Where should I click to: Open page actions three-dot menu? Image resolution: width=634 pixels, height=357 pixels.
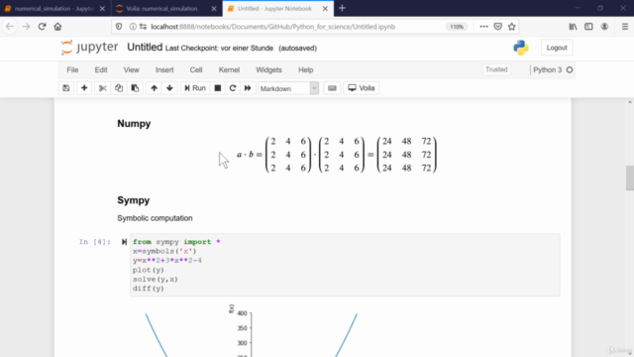pos(484,27)
